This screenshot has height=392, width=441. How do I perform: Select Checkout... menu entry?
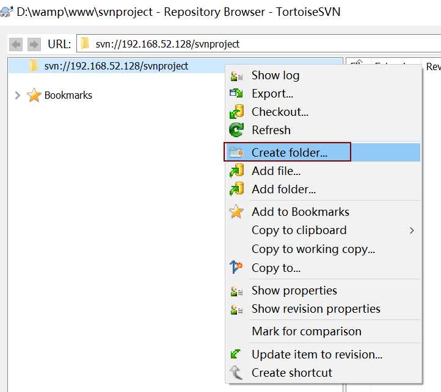point(323,112)
